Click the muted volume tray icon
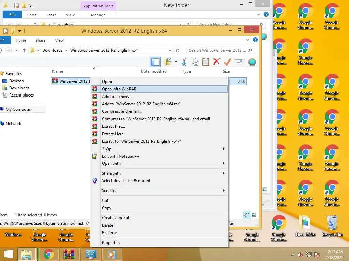The height and width of the screenshot is (261, 349). coord(301,255)
